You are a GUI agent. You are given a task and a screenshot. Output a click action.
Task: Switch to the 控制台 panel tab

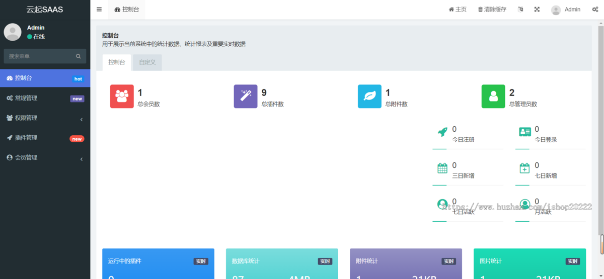pos(117,62)
